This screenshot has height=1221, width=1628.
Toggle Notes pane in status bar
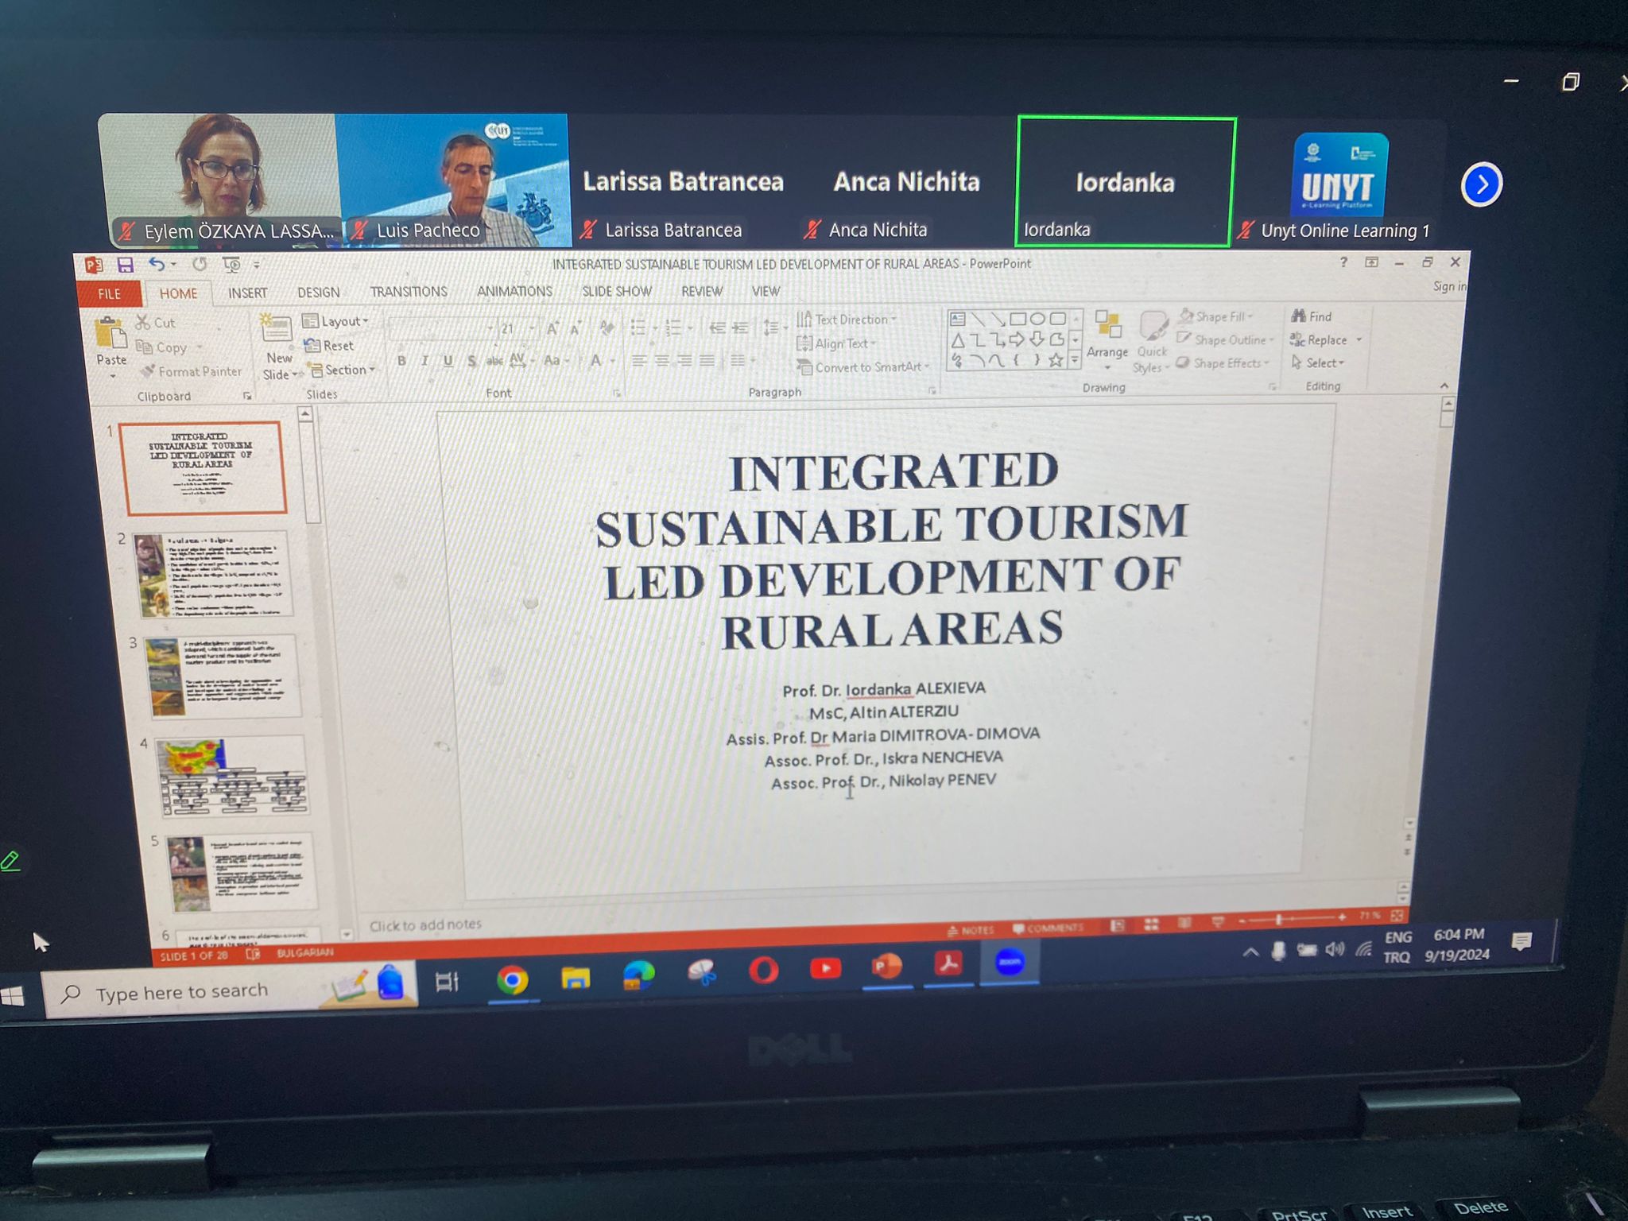point(971,930)
